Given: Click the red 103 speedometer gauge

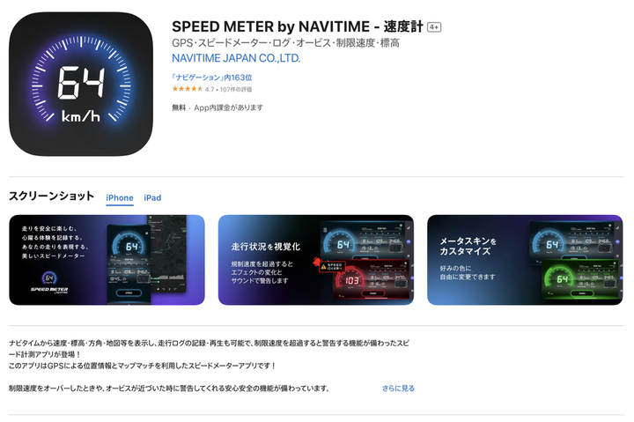Looking at the screenshot, I should 351,280.
